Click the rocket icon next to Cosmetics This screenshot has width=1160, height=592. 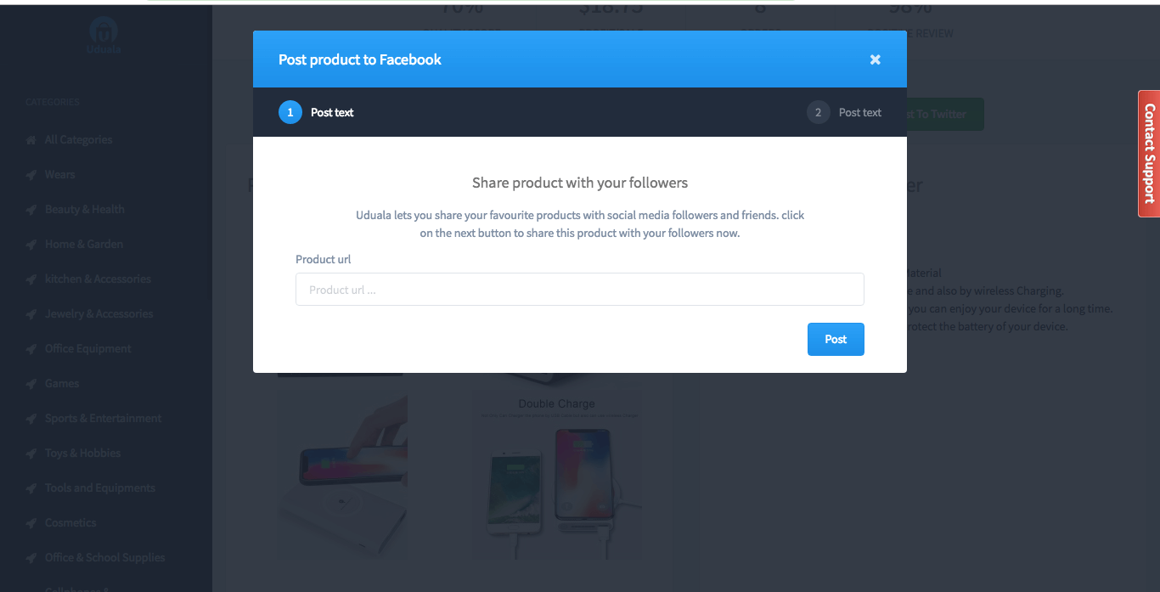[x=31, y=522]
